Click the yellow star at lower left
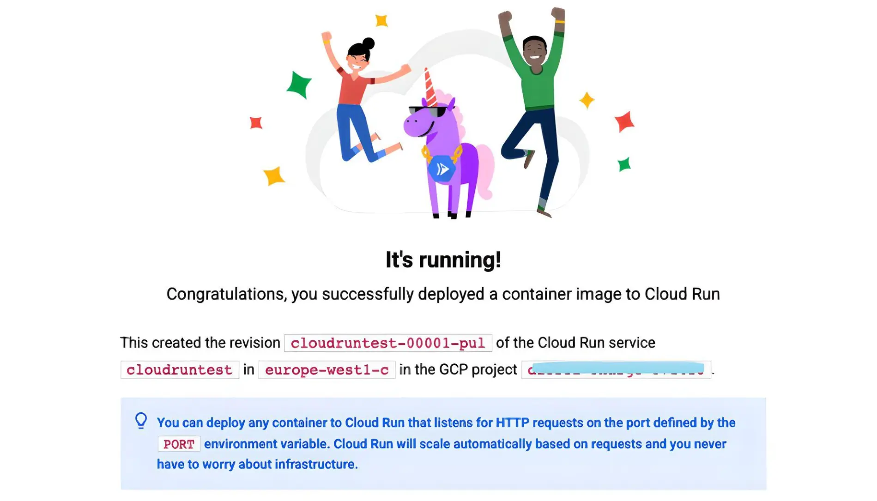The height and width of the screenshot is (501, 877). coord(274,176)
